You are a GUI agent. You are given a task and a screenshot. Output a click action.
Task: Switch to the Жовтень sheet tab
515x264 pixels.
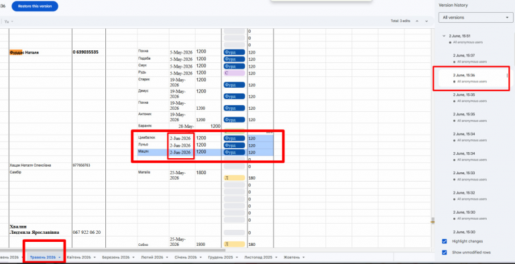[291, 257]
